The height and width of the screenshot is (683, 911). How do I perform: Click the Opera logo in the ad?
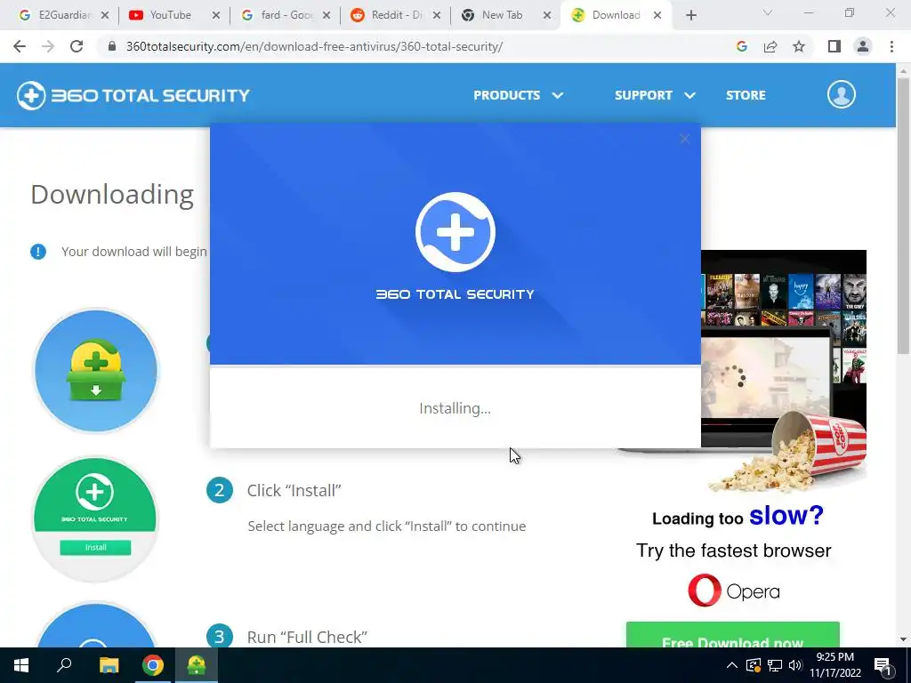(x=733, y=591)
